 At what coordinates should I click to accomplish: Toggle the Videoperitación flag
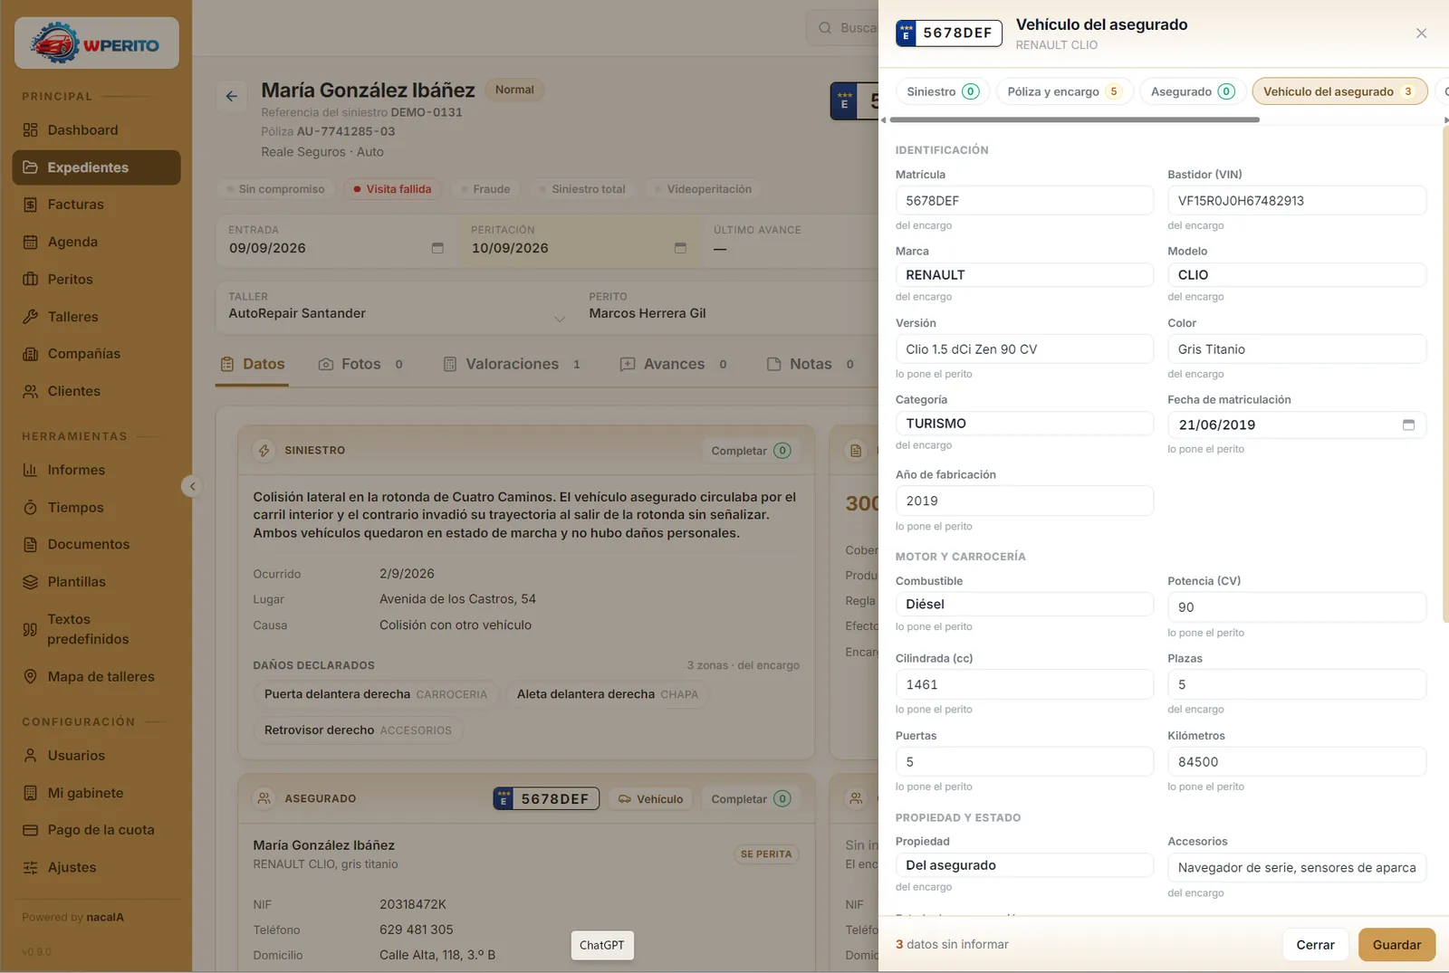703,189
